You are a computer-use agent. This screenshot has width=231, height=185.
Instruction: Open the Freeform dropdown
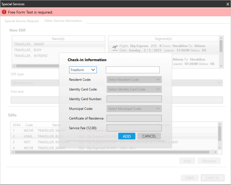point(83,70)
